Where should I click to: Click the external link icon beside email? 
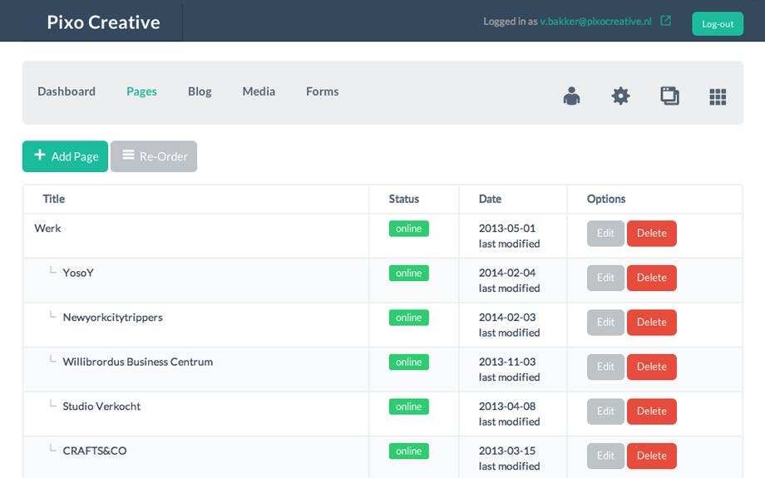point(665,22)
